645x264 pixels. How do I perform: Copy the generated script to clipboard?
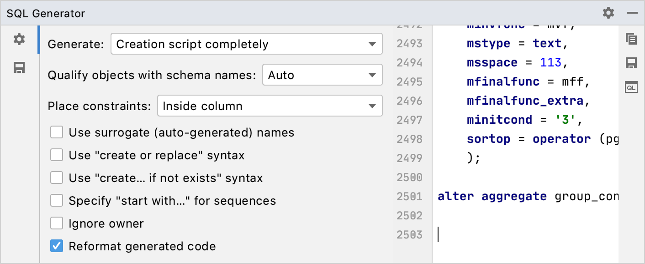[x=631, y=40]
